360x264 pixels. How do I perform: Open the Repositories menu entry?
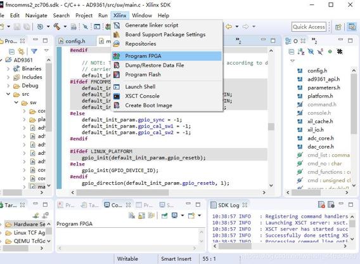167,44
